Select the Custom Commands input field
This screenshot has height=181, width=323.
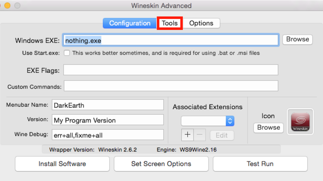click(x=171, y=86)
